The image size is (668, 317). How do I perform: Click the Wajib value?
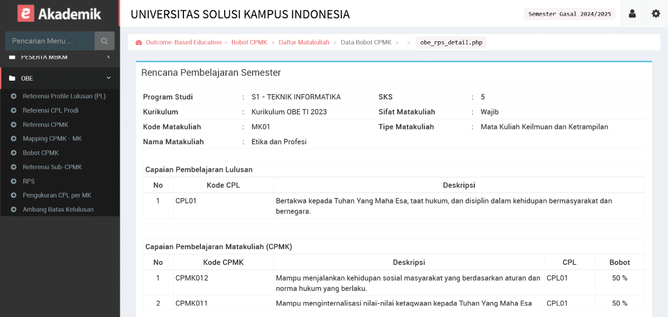tap(489, 112)
